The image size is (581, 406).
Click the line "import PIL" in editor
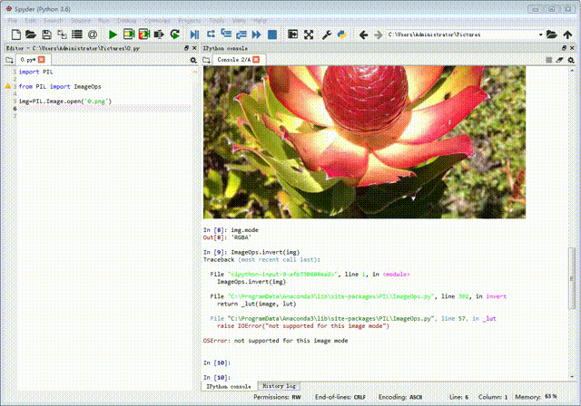coord(36,72)
